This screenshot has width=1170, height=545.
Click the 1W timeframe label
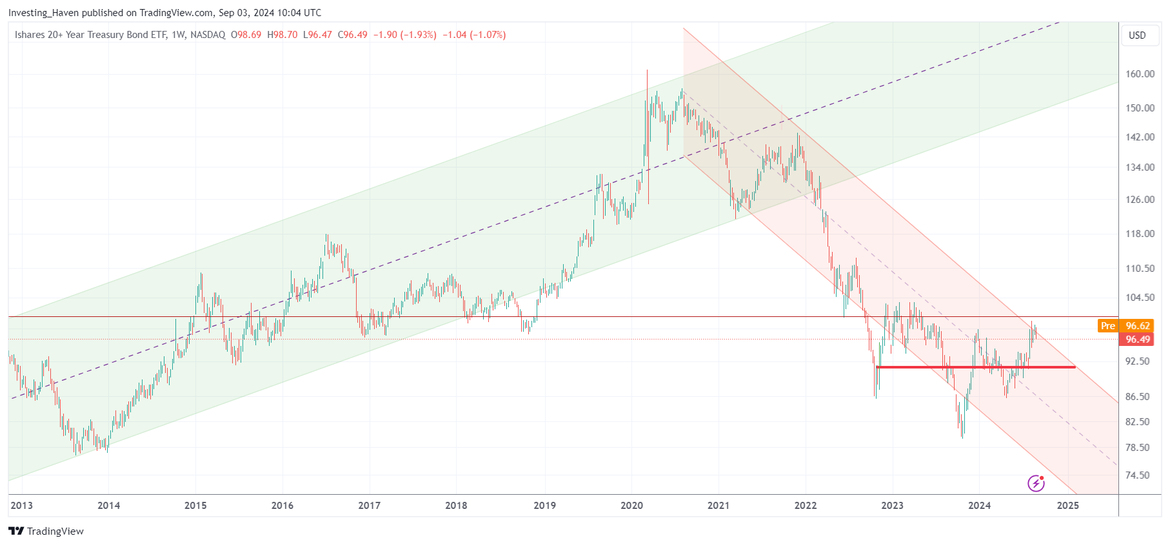(x=178, y=35)
